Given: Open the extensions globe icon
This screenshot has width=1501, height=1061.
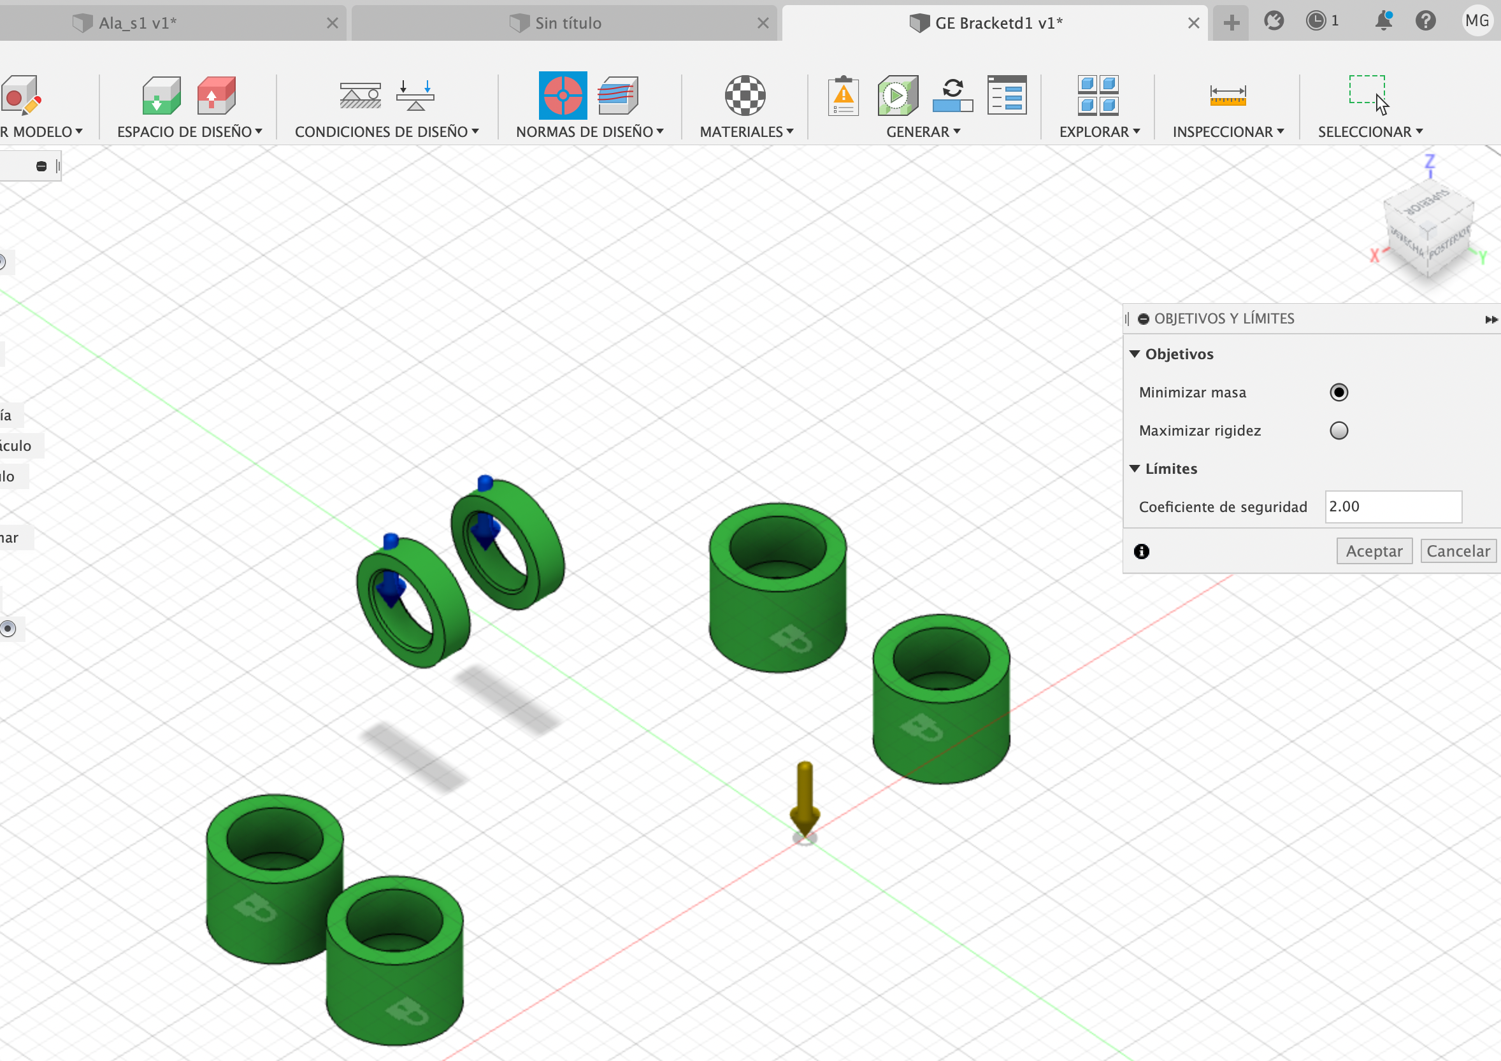Looking at the screenshot, I should 1274,21.
